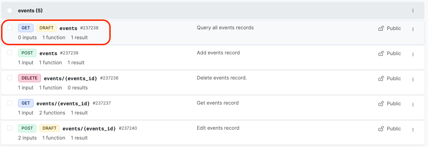The height and width of the screenshot is (147, 428).
Task: Click lock icon on Query all events row
Action: click(381, 28)
